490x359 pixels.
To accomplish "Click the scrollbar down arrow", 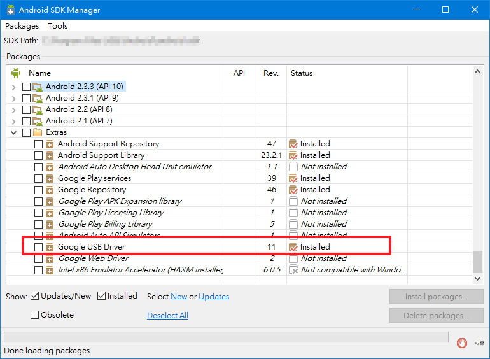I will click(477, 278).
